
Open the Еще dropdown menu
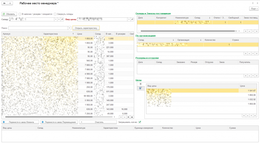pos(254,9)
